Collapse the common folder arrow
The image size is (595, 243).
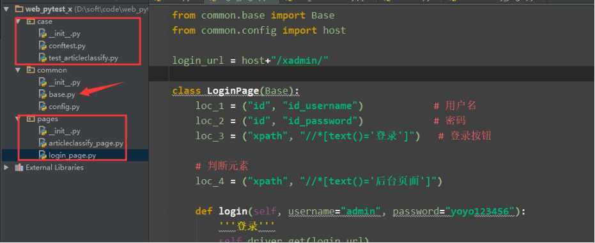[17, 70]
